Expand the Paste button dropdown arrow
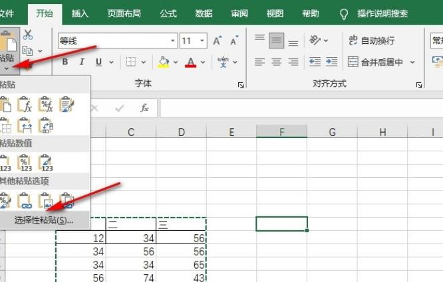This screenshot has width=443, height=282. point(7,68)
